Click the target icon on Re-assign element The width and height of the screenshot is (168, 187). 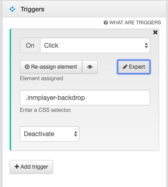[x=27, y=67]
